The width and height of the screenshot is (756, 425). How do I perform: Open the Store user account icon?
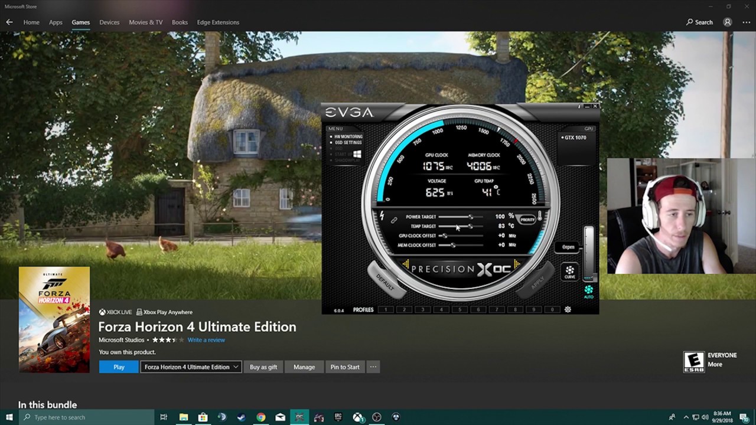(x=728, y=22)
